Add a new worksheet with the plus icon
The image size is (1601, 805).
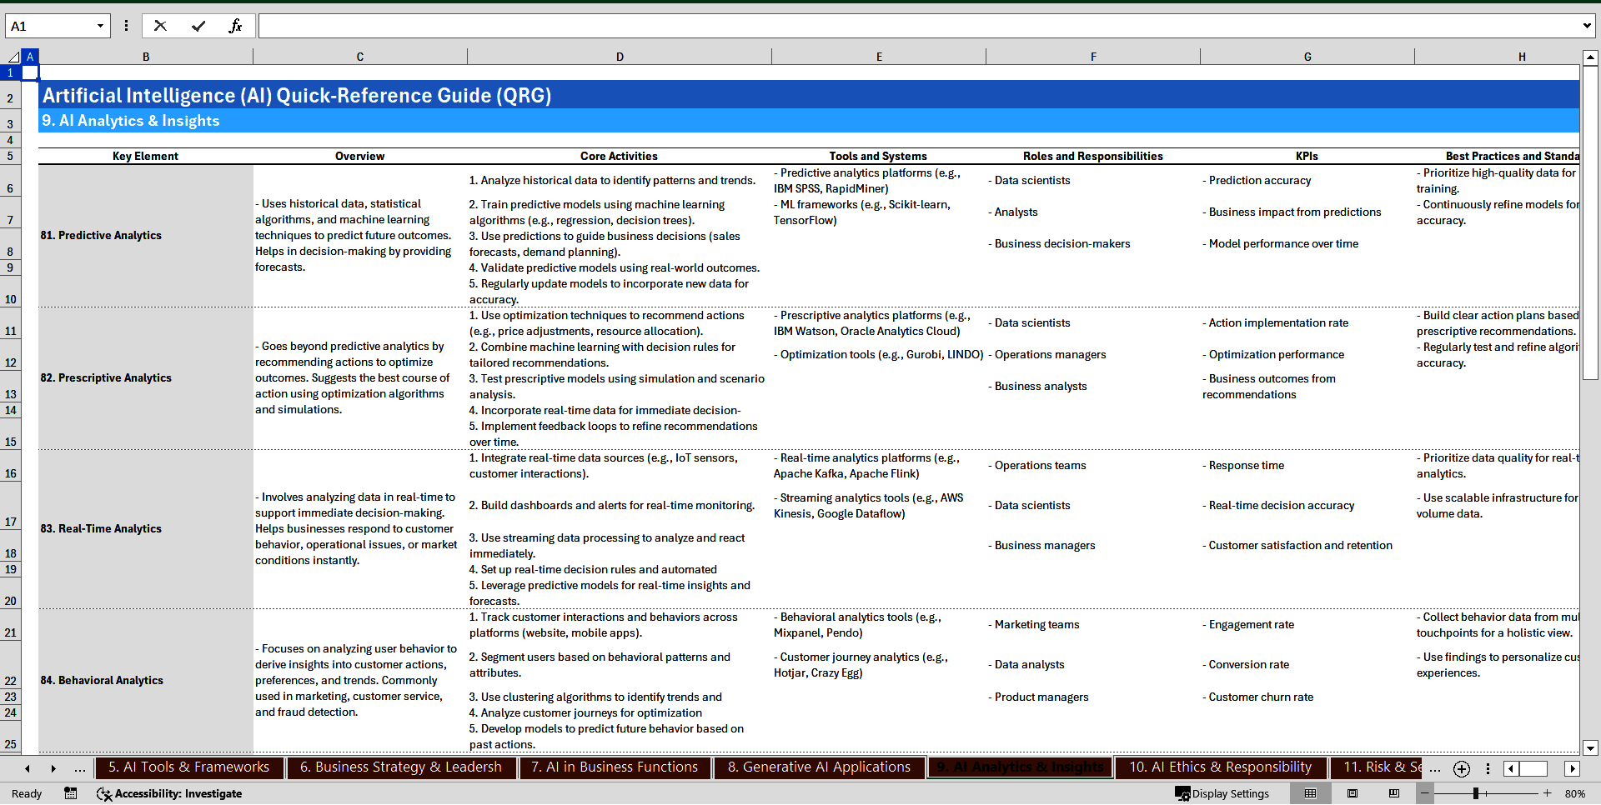point(1461,769)
